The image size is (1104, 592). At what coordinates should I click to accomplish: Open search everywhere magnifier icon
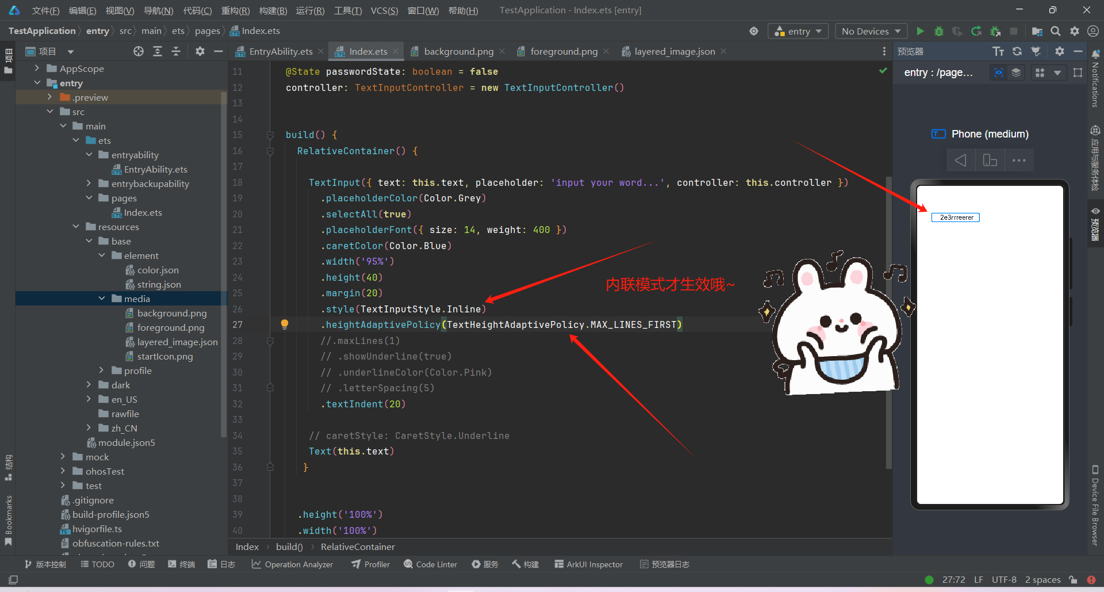tap(1056, 31)
